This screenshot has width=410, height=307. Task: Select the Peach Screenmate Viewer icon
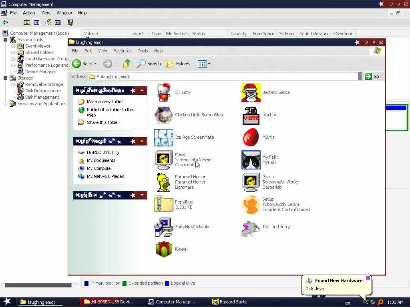coord(251,182)
